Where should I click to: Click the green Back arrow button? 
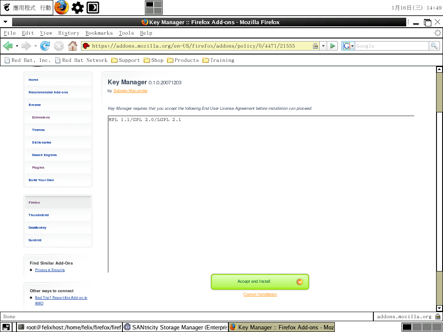tap(8, 46)
